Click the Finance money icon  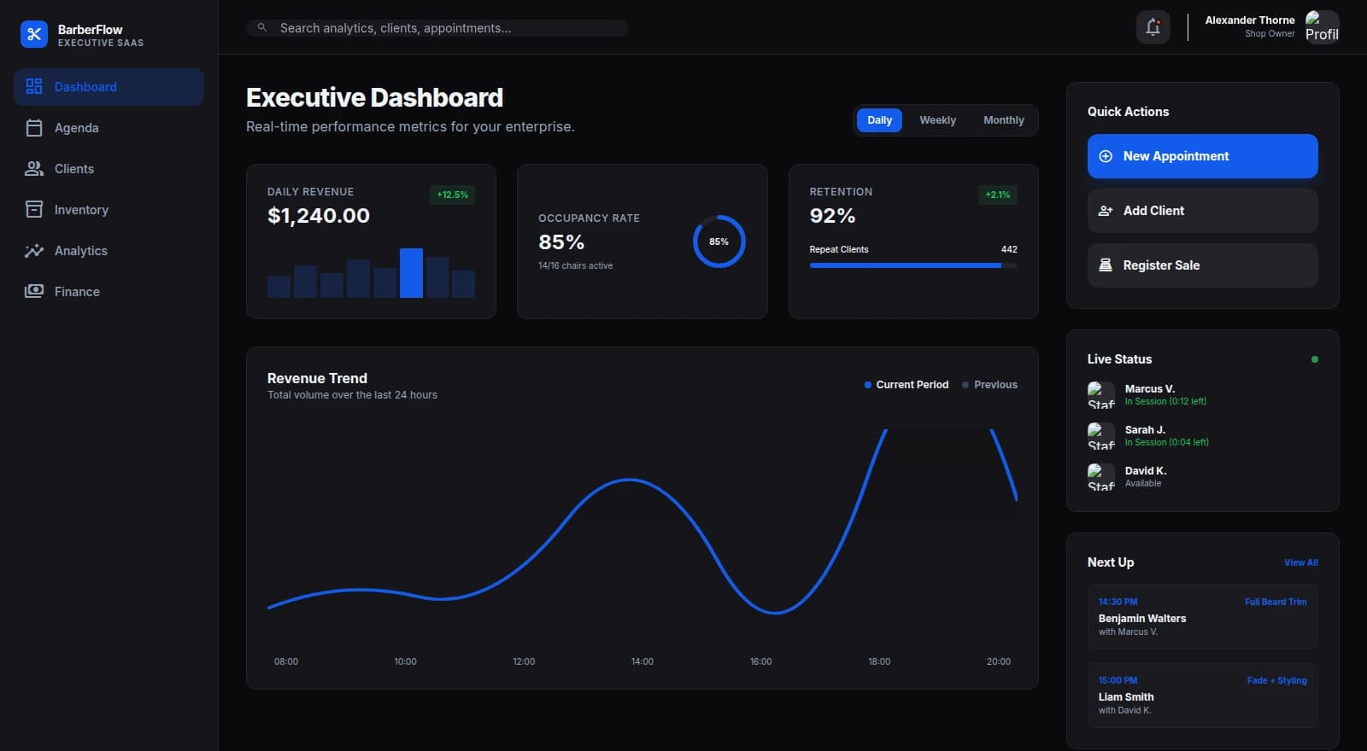[34, 291]
